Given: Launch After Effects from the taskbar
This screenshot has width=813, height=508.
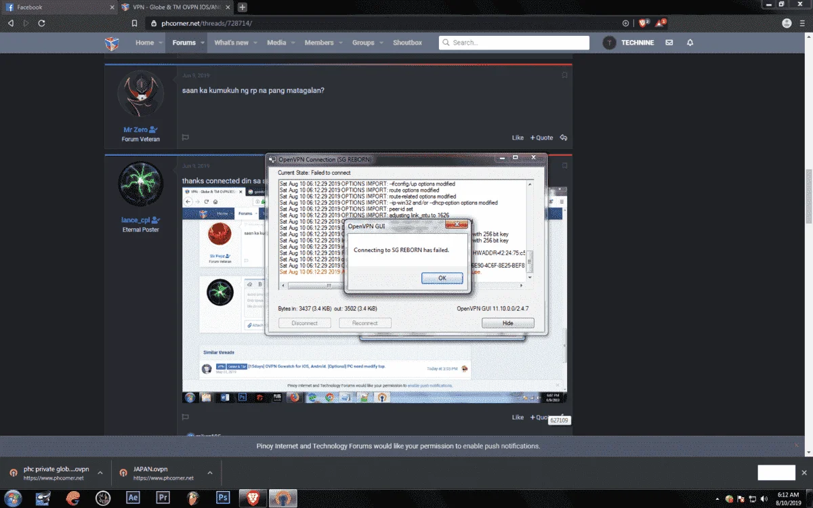Looking at the screenshot, I should [133, 498].
